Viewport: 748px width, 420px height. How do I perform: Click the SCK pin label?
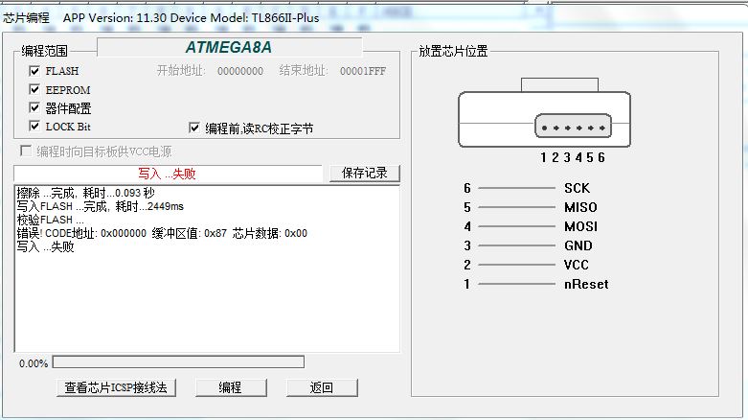click(577, 189)
